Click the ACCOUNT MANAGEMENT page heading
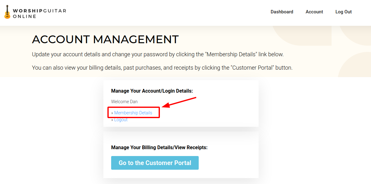The height and width of the screenshot is (184, 371). coord(105,39)
